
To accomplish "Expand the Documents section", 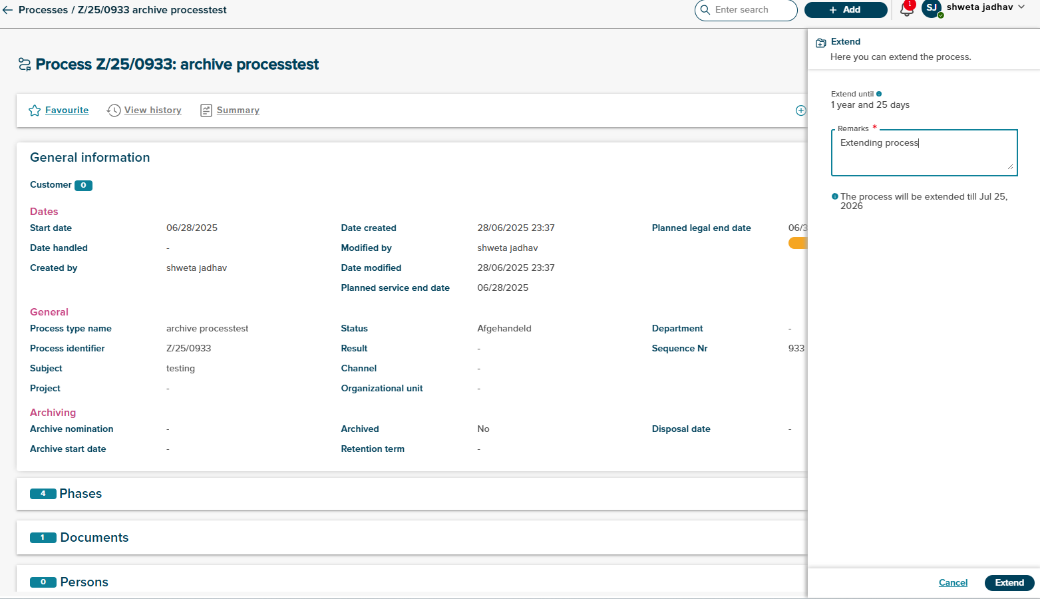I will (94, 538).
